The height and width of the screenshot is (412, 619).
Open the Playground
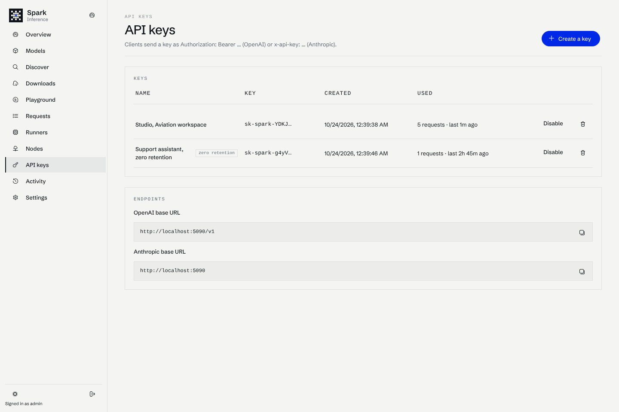tap(55, 100)
